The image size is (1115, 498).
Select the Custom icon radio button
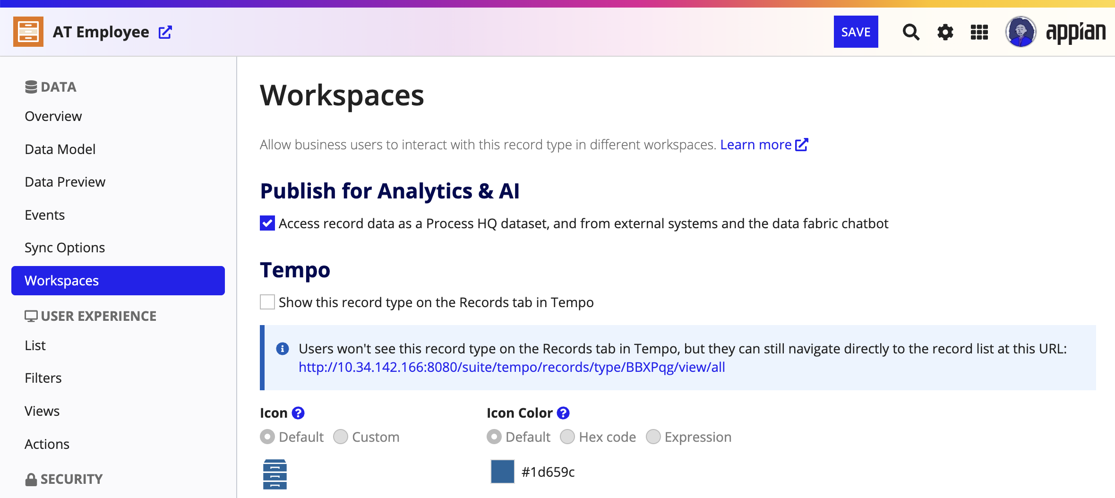(x=341, y=437)
